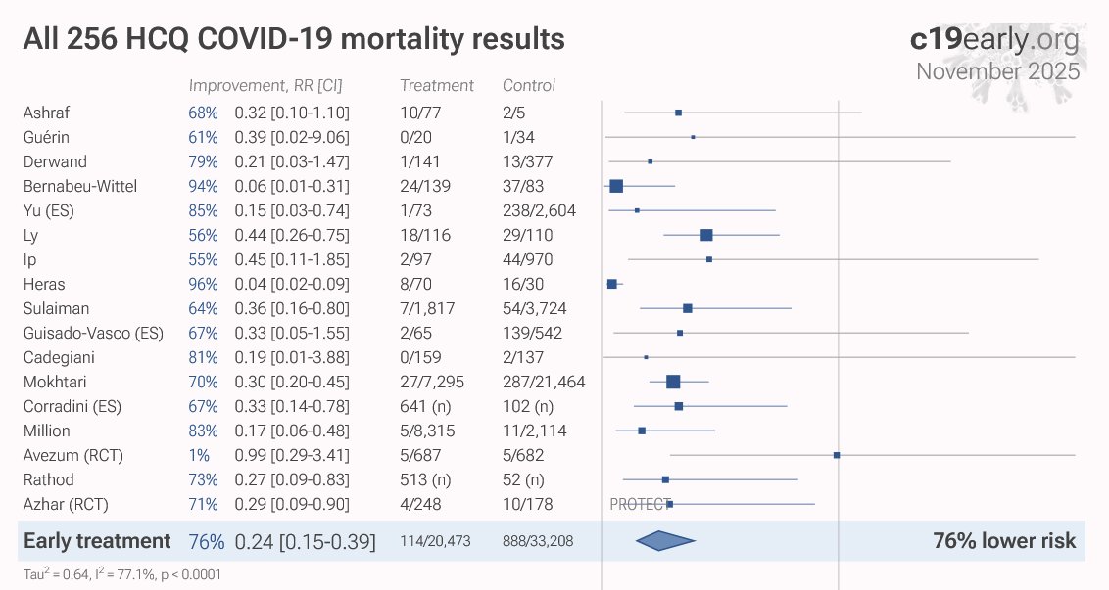
Task: Click the Cadegiani study name
Action: pyautogui.click(x=58, y=357)
